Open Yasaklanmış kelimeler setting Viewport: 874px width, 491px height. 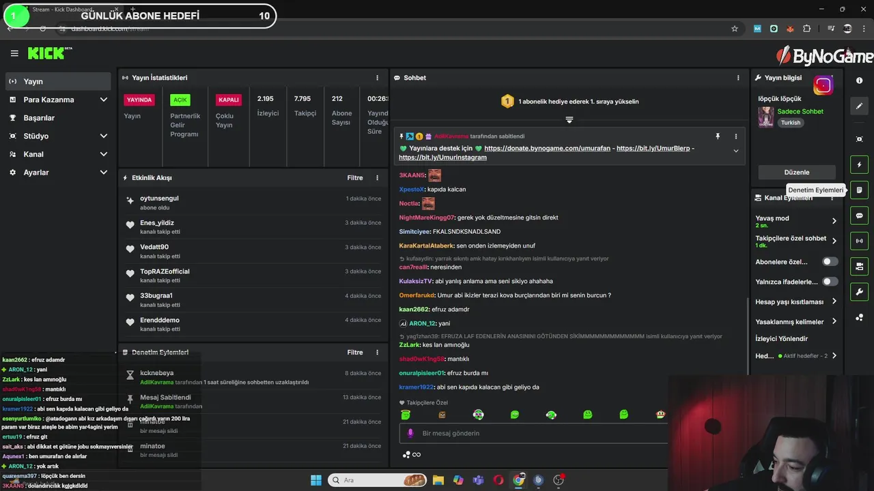pos(796,322)
